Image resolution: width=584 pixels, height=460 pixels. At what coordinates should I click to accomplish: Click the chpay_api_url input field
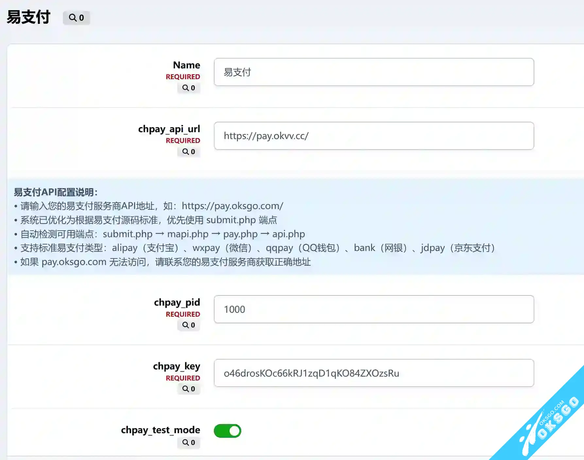[374, 136]
